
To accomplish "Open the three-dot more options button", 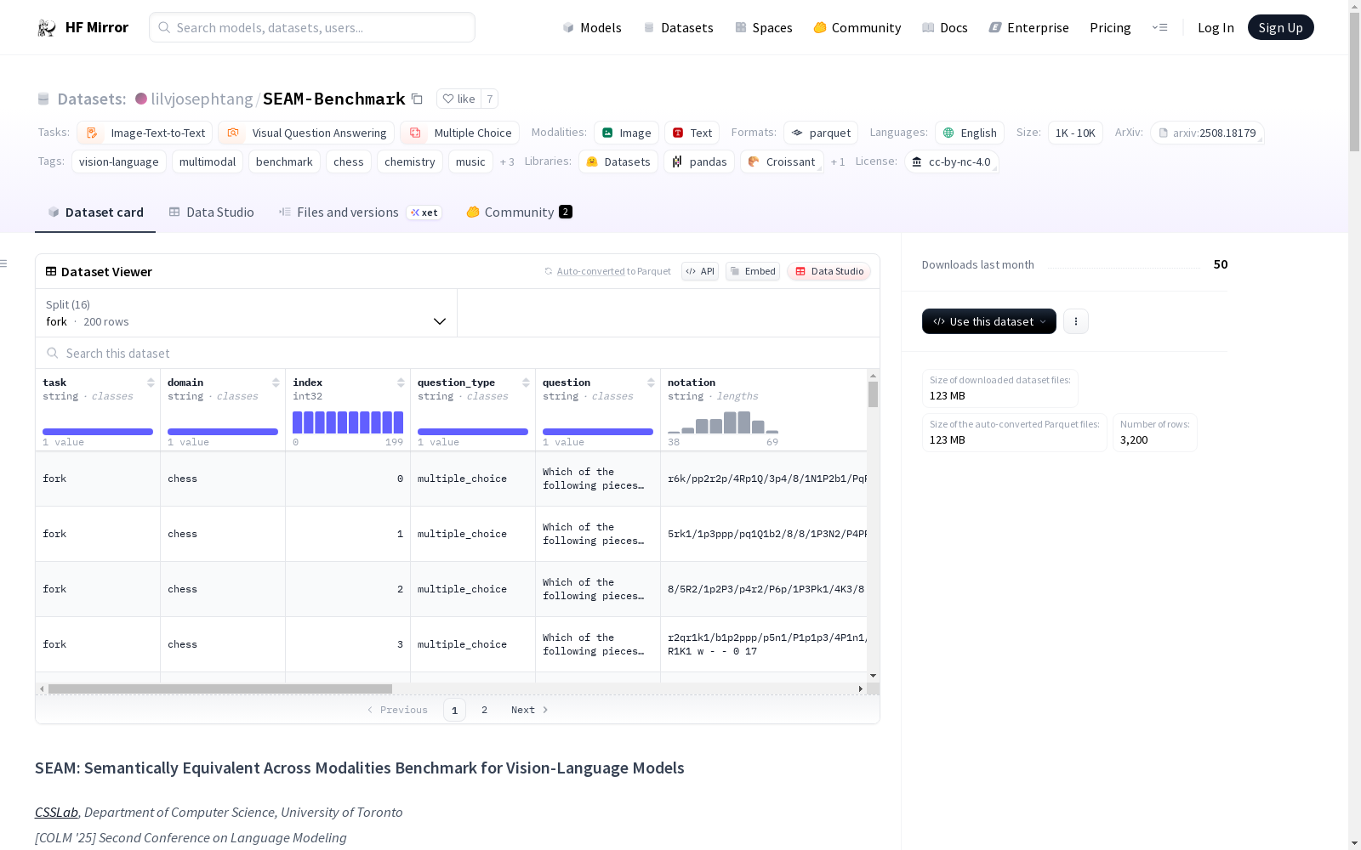I will pyautogui.click(x=1076, y=321).
